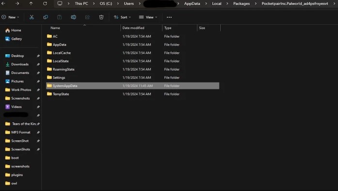Open the New dropdown menu
This screenshot has height=191, width=338.
click(10, 17)
